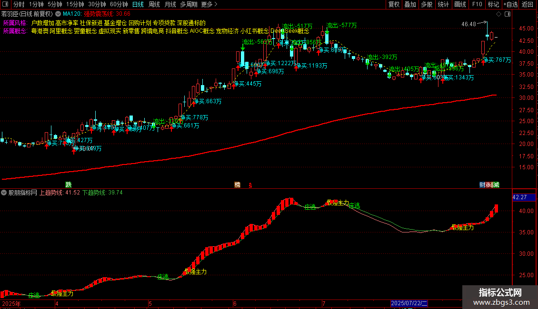Click the 户数增加 style tag

pos(42,23)
